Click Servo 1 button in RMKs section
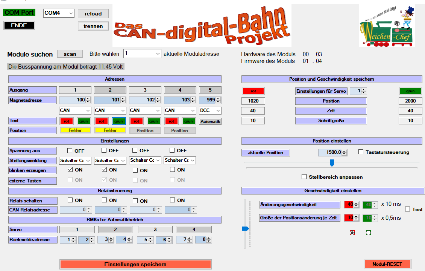The height and width of the screenshot is (271, 425). [77, 230]
